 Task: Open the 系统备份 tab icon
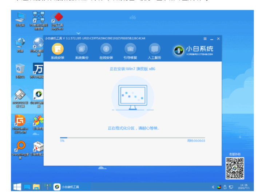[82, 49]
